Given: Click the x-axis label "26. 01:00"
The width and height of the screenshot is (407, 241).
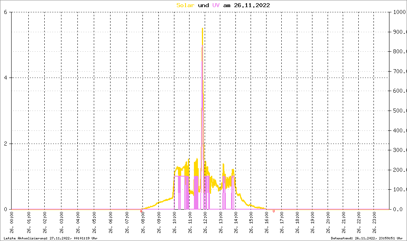Looking at the screenshot, I should point(29,223).
